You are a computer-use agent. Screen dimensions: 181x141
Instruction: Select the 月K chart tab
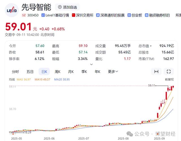pyautogui.click(x=71, y=72)
